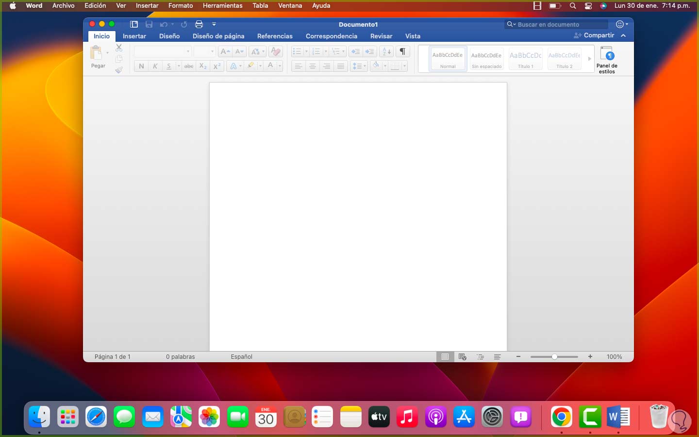
Task: Click the zoom slider handle
Action: pyautogui.click(x=554, y=357)
